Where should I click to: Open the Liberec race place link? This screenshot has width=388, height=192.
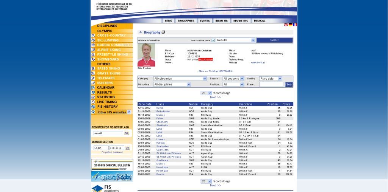click(160, 139)
